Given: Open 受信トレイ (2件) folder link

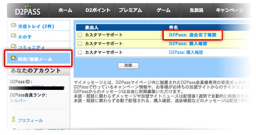Looking at the screenshot, I should [36, 26].
